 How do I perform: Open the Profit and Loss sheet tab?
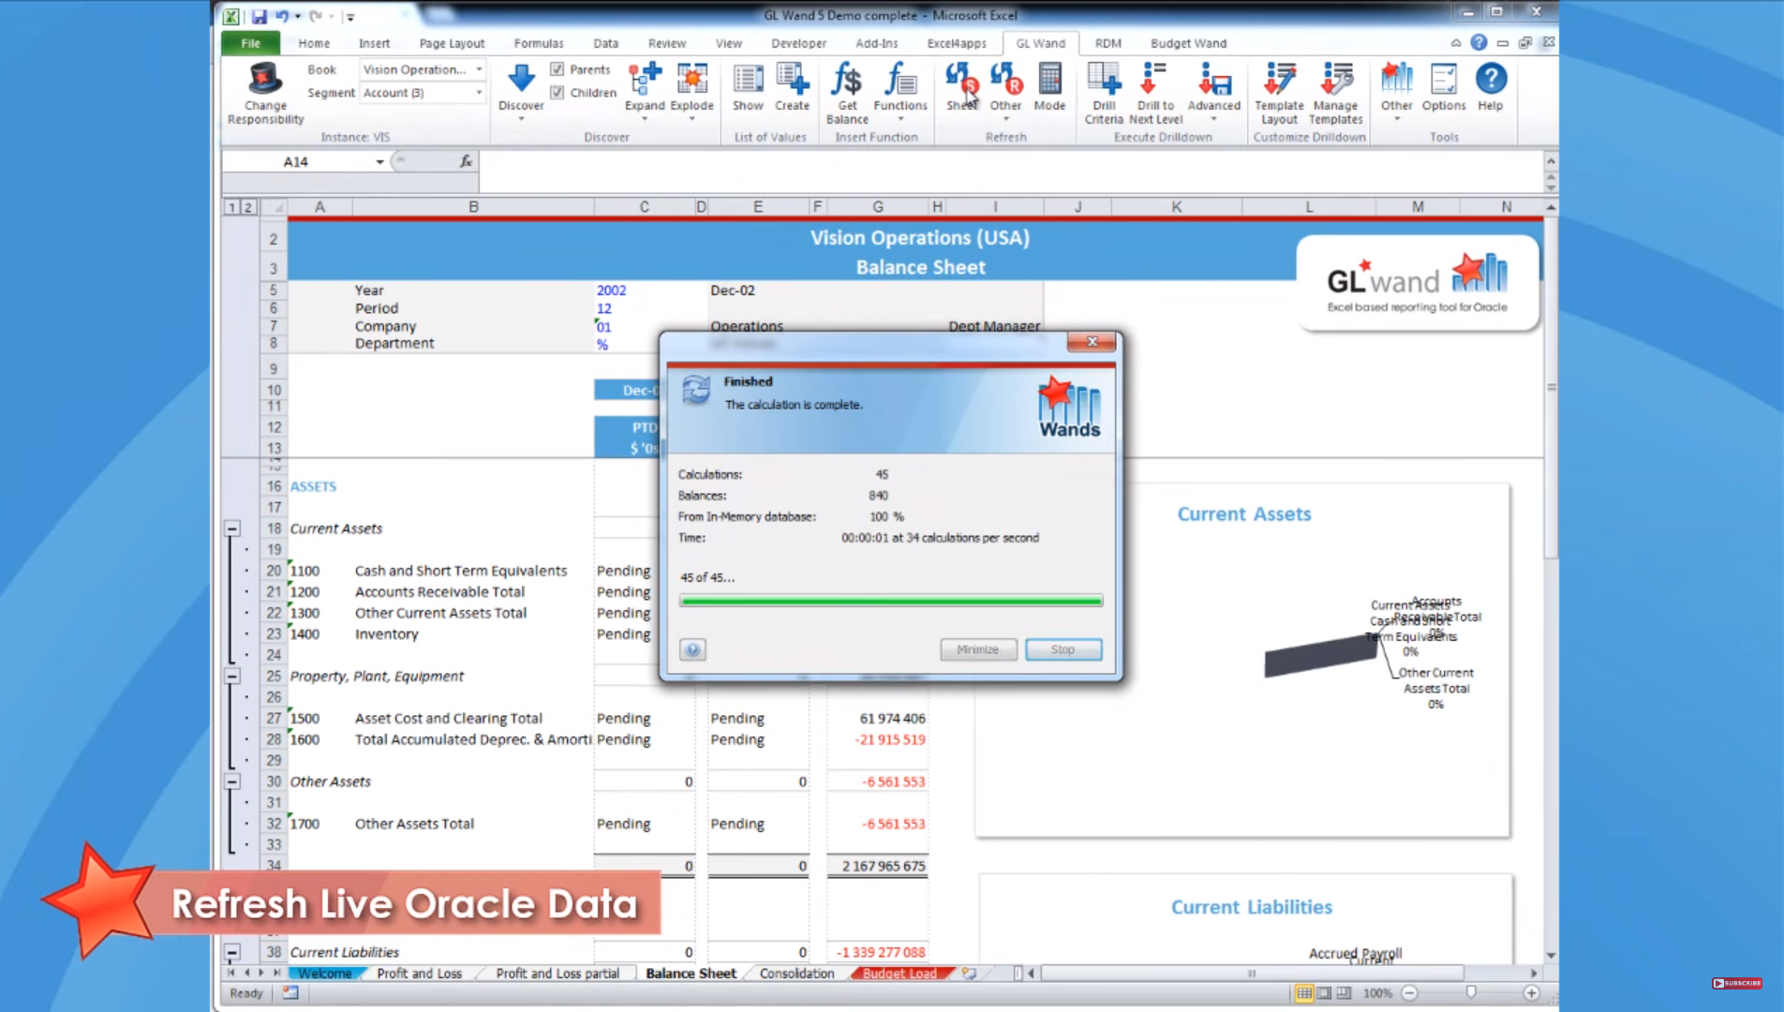[x=419, y=974]
